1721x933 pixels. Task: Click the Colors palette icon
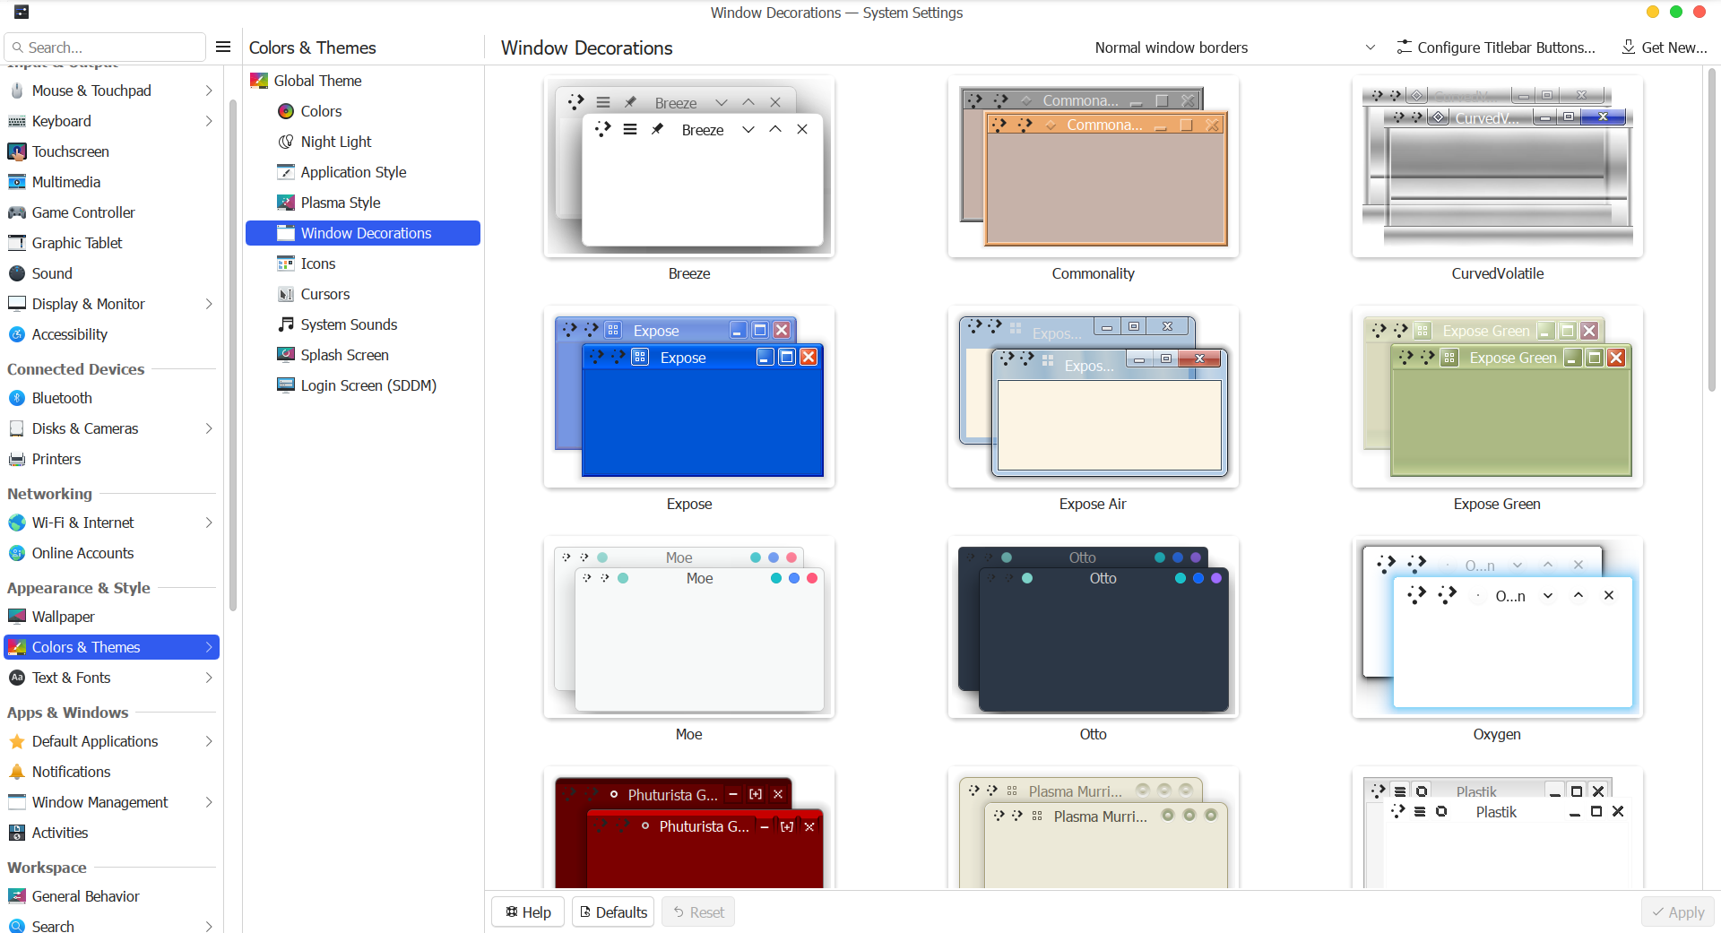coord(286,111)
